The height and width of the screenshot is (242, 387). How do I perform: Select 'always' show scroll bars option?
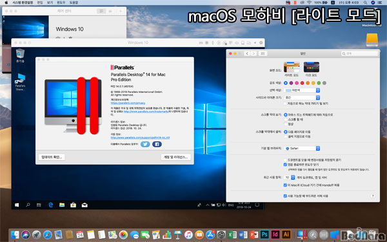(286, 124)
